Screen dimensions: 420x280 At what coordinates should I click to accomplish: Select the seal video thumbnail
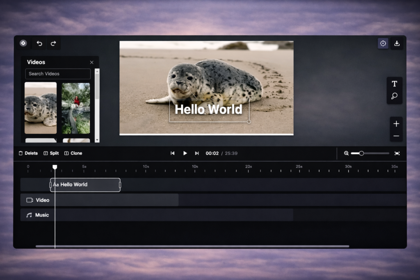click(41, 108)
